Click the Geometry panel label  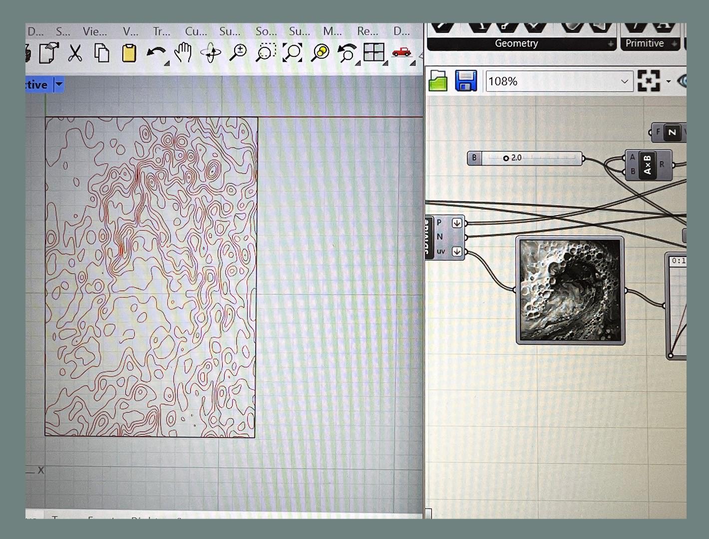516,43
